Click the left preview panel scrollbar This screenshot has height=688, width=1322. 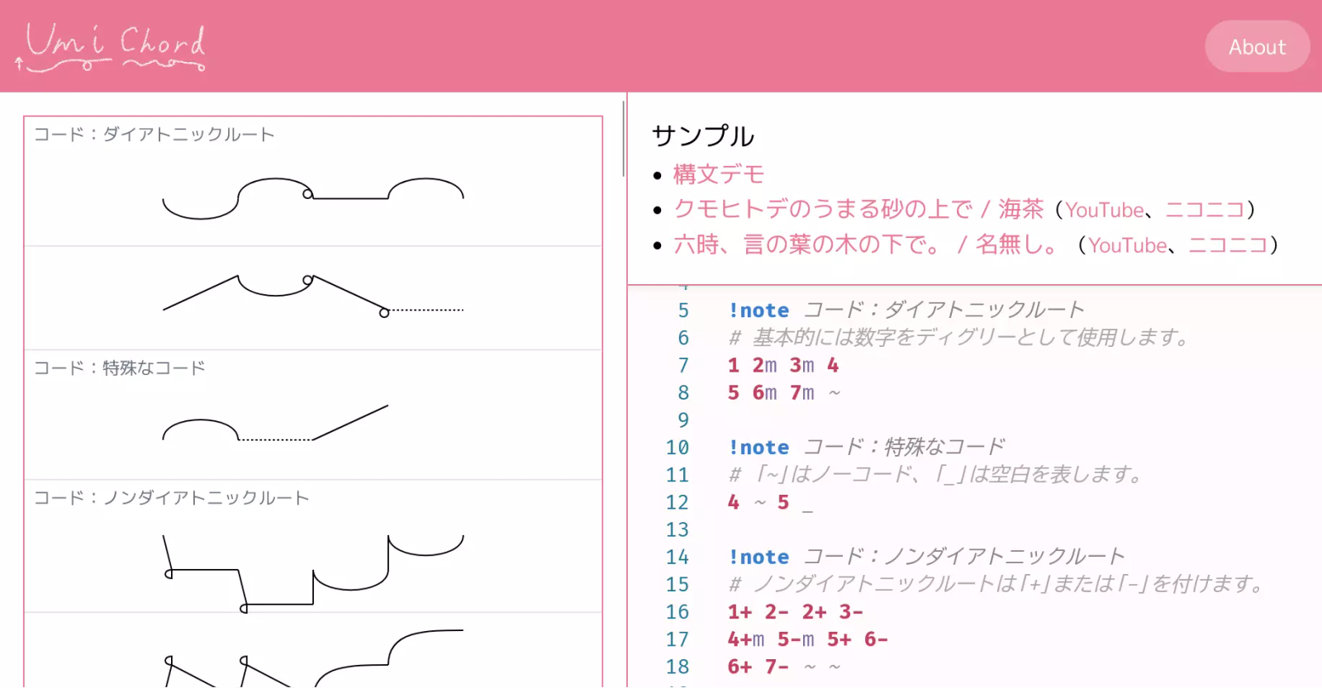[x=623, y=139]
